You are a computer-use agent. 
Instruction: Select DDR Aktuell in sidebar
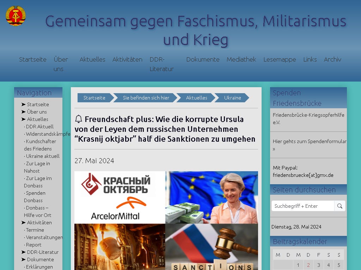[x=39, y=127]
